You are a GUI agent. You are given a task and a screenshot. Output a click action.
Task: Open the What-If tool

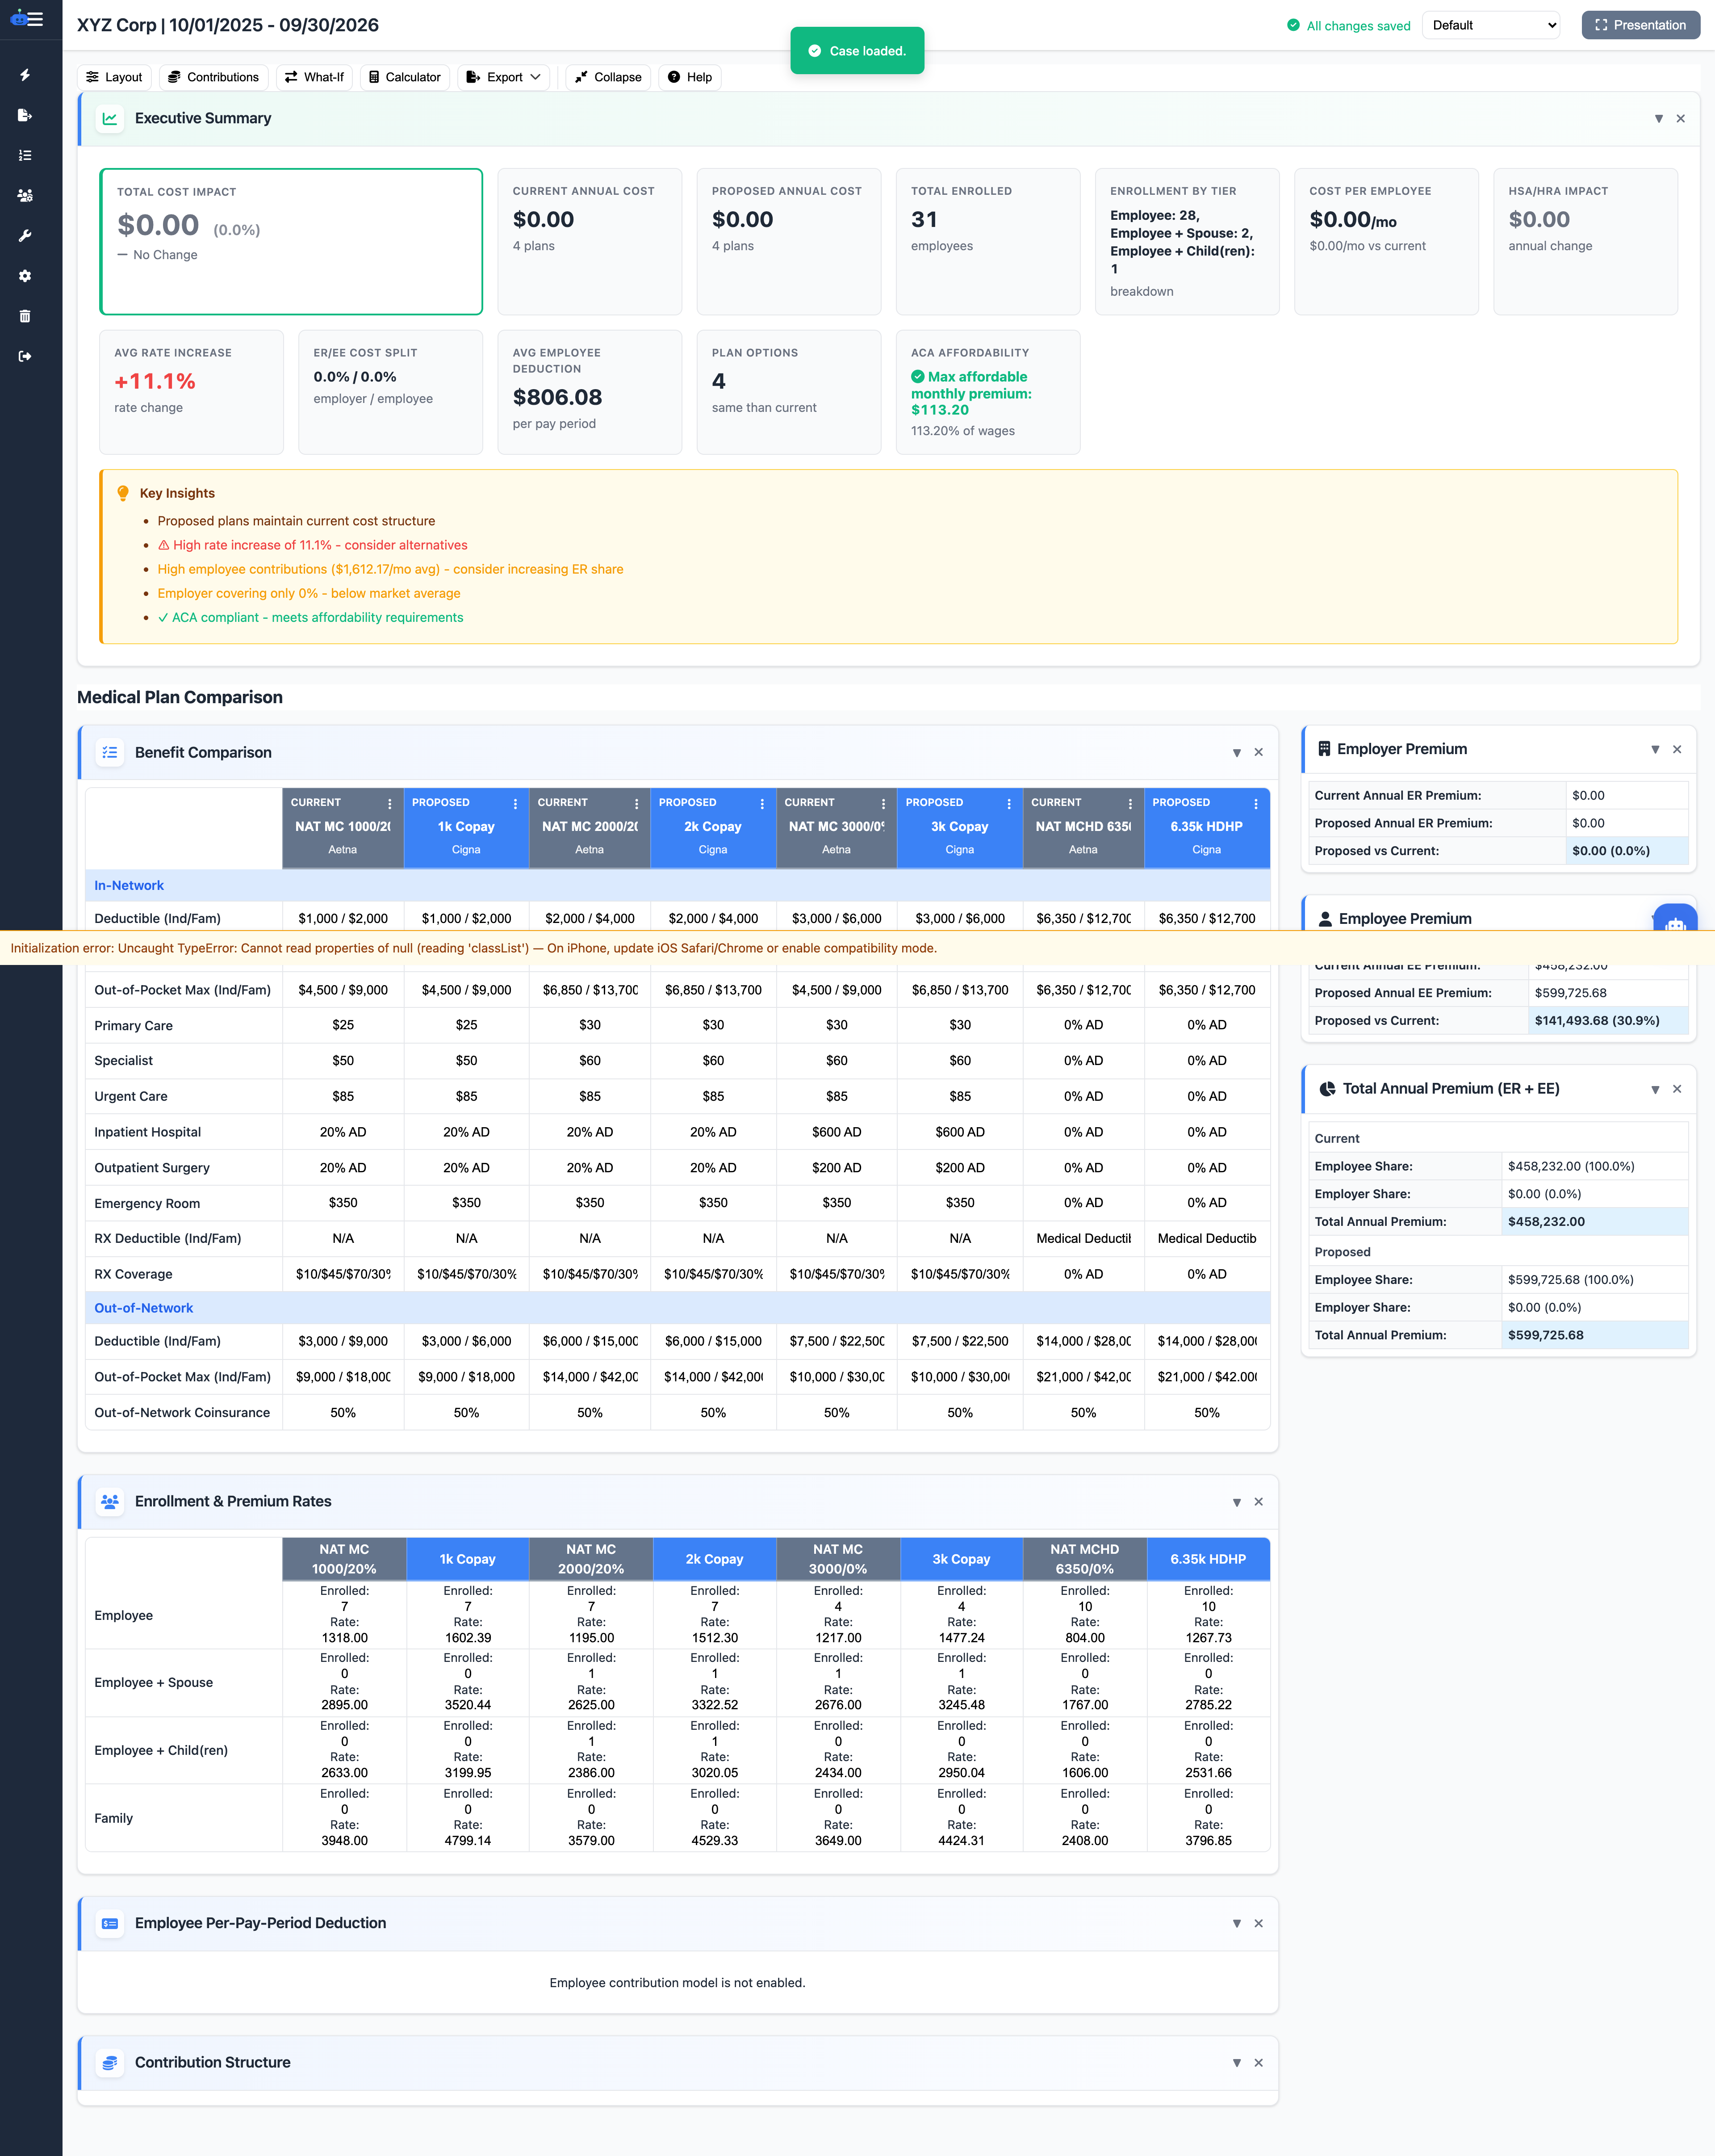point(314,77)
